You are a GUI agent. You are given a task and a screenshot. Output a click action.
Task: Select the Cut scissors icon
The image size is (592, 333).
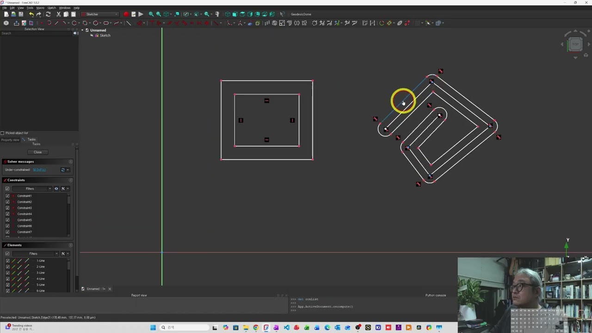(x=59, y=14)
